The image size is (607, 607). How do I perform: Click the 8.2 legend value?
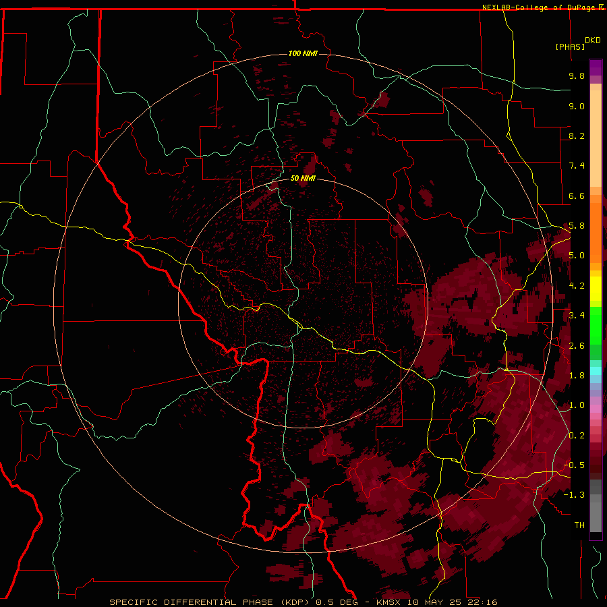[577, 136]
